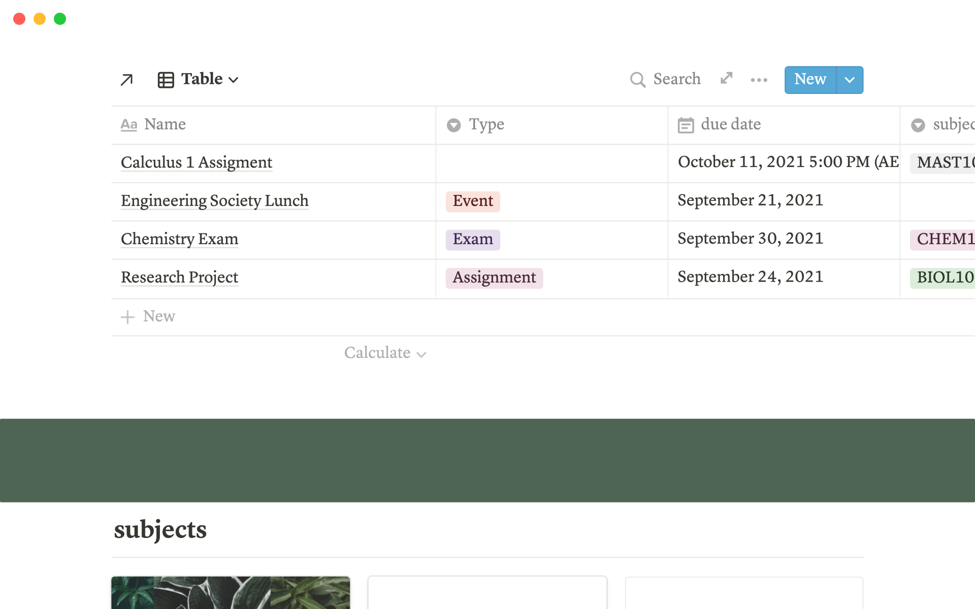The width and height of the screenshot is (975, 609).
Task: Click the select icon on the Type column
Action: [453, 125]
